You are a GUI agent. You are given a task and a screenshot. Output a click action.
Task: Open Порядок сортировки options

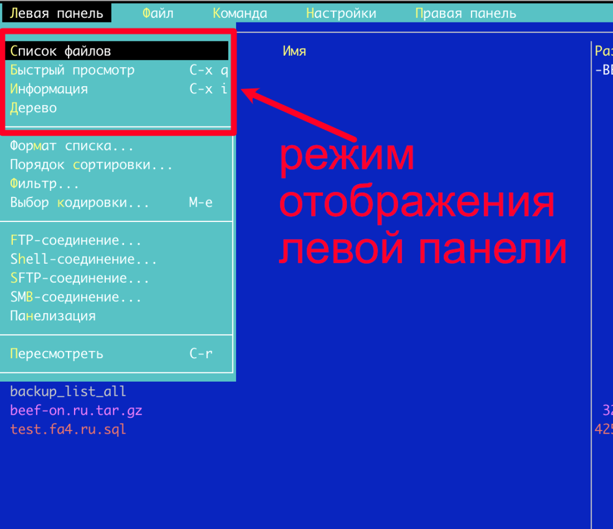pyautogui.click(x=91, y=165)
